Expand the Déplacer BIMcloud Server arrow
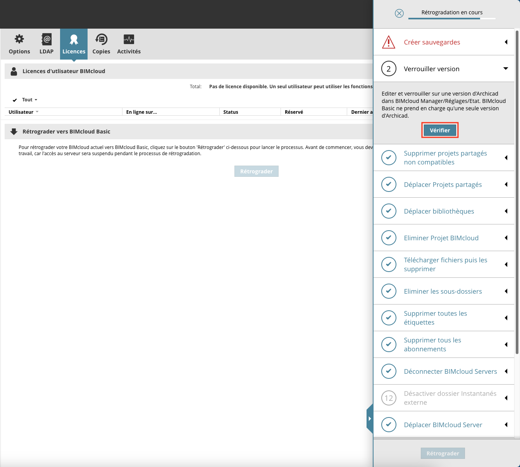Viewport: 520px width, 467px height. (506, 424)
